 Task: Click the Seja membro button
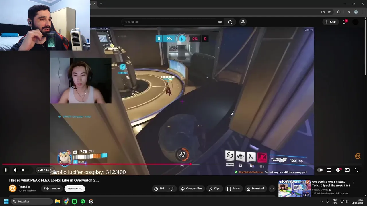click(52, 189)
